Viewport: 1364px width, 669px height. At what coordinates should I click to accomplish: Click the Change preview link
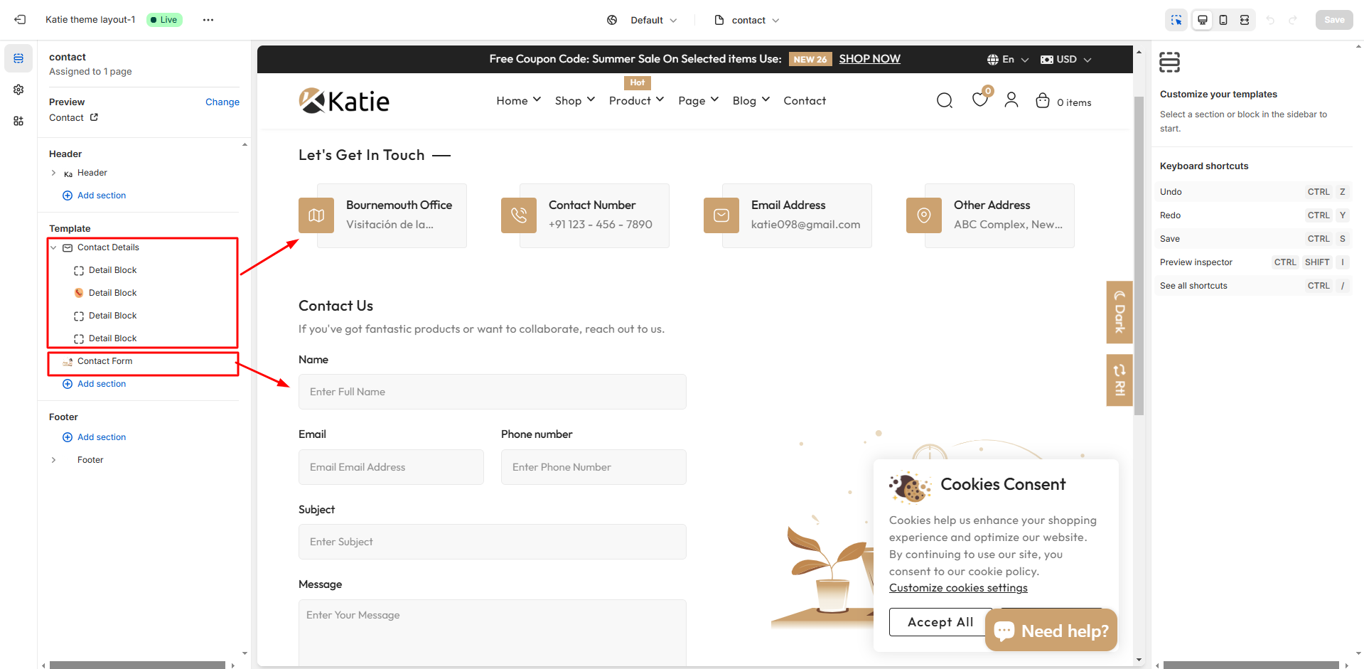tap(222, 102)
